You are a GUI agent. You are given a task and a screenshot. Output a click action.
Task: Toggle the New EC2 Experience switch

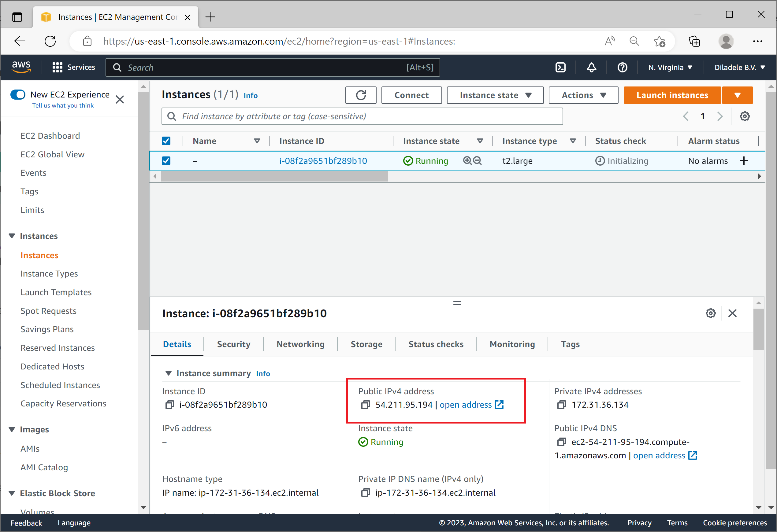point(18,94)
